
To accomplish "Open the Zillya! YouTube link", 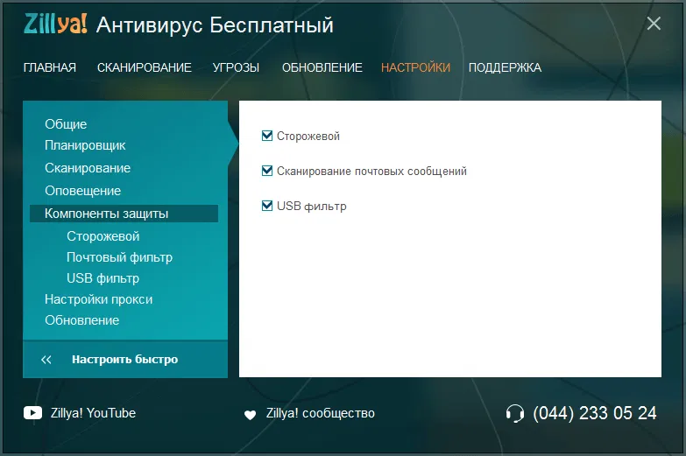I will [x=93, y=413].
